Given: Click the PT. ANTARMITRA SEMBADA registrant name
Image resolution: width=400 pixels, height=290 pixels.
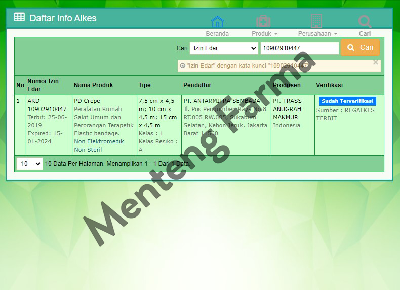Looking at the screenshot, I should tap(222, 101).
